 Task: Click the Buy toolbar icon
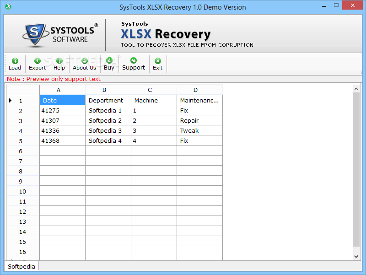point(109,64)
